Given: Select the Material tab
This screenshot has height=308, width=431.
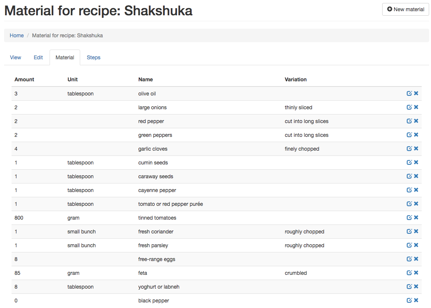Looking at the screenshot, I should tap(65, 57).
